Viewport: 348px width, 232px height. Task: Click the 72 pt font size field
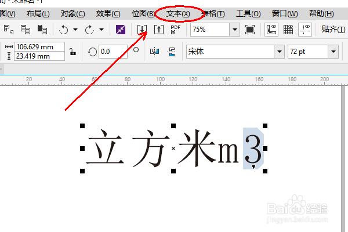click(x=308, y=52)
